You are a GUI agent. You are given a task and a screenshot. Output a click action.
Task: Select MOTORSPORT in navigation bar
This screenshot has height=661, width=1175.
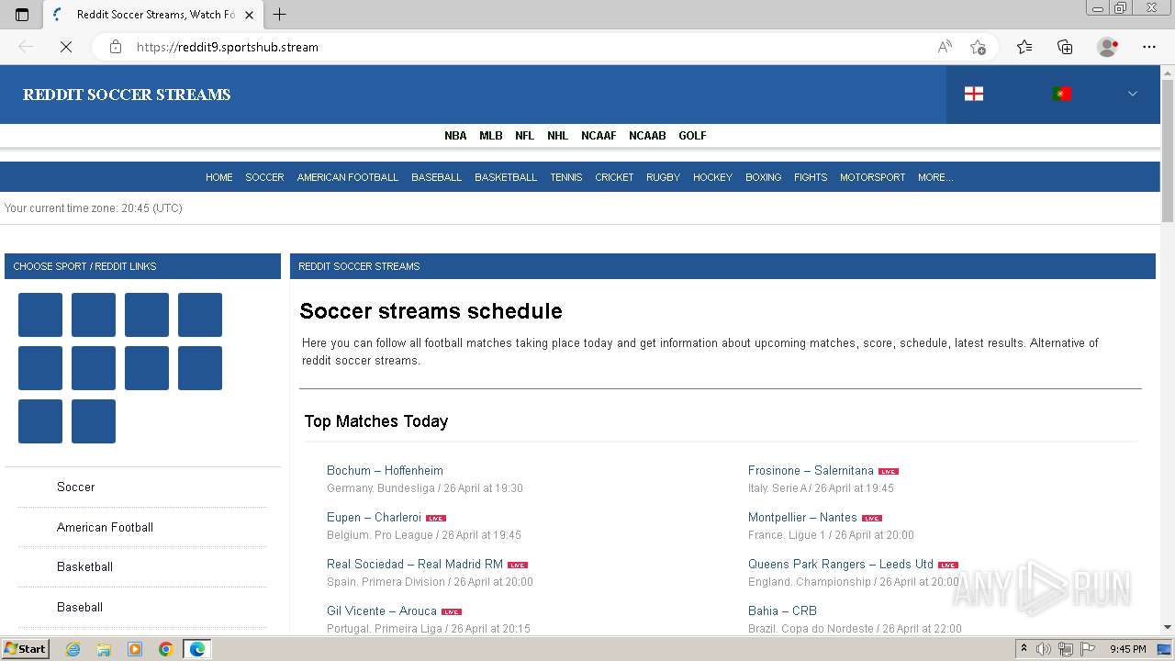click(872, 177)
